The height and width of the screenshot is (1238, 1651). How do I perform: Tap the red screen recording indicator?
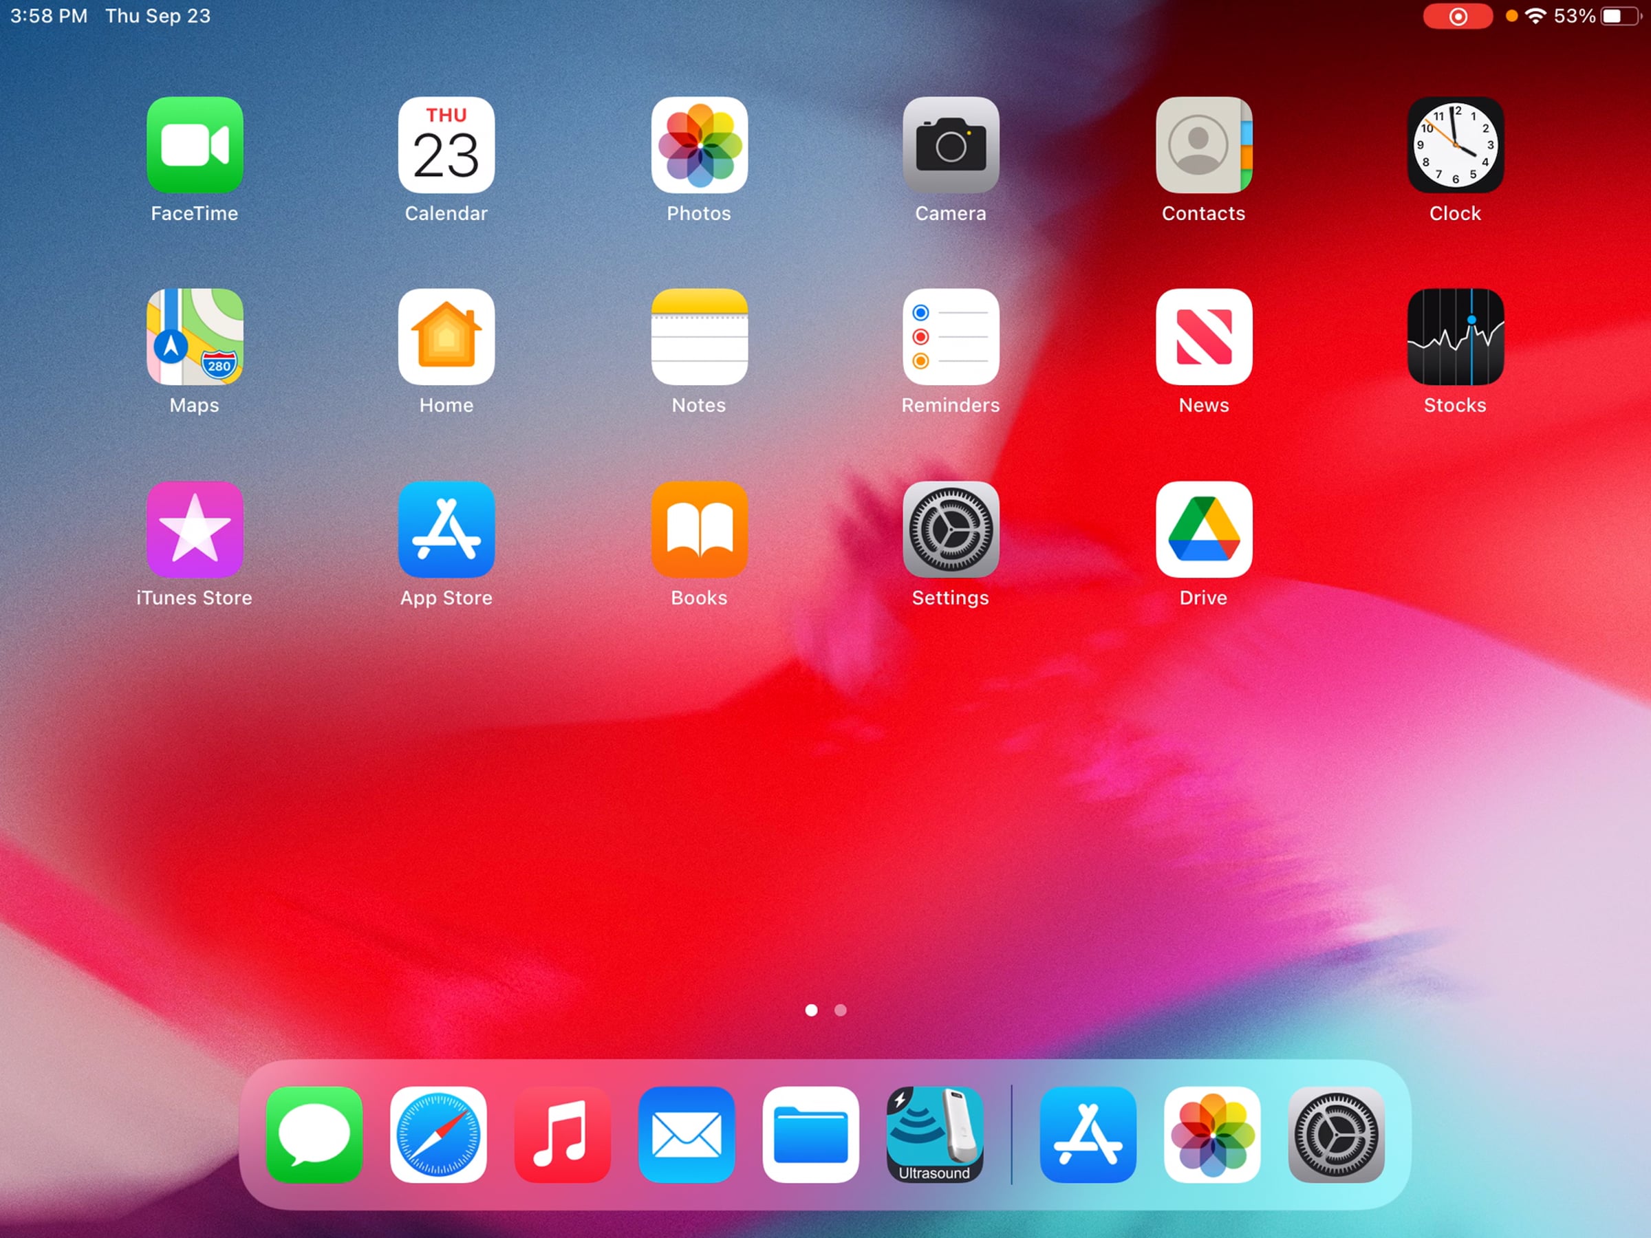coord(1457,17)
